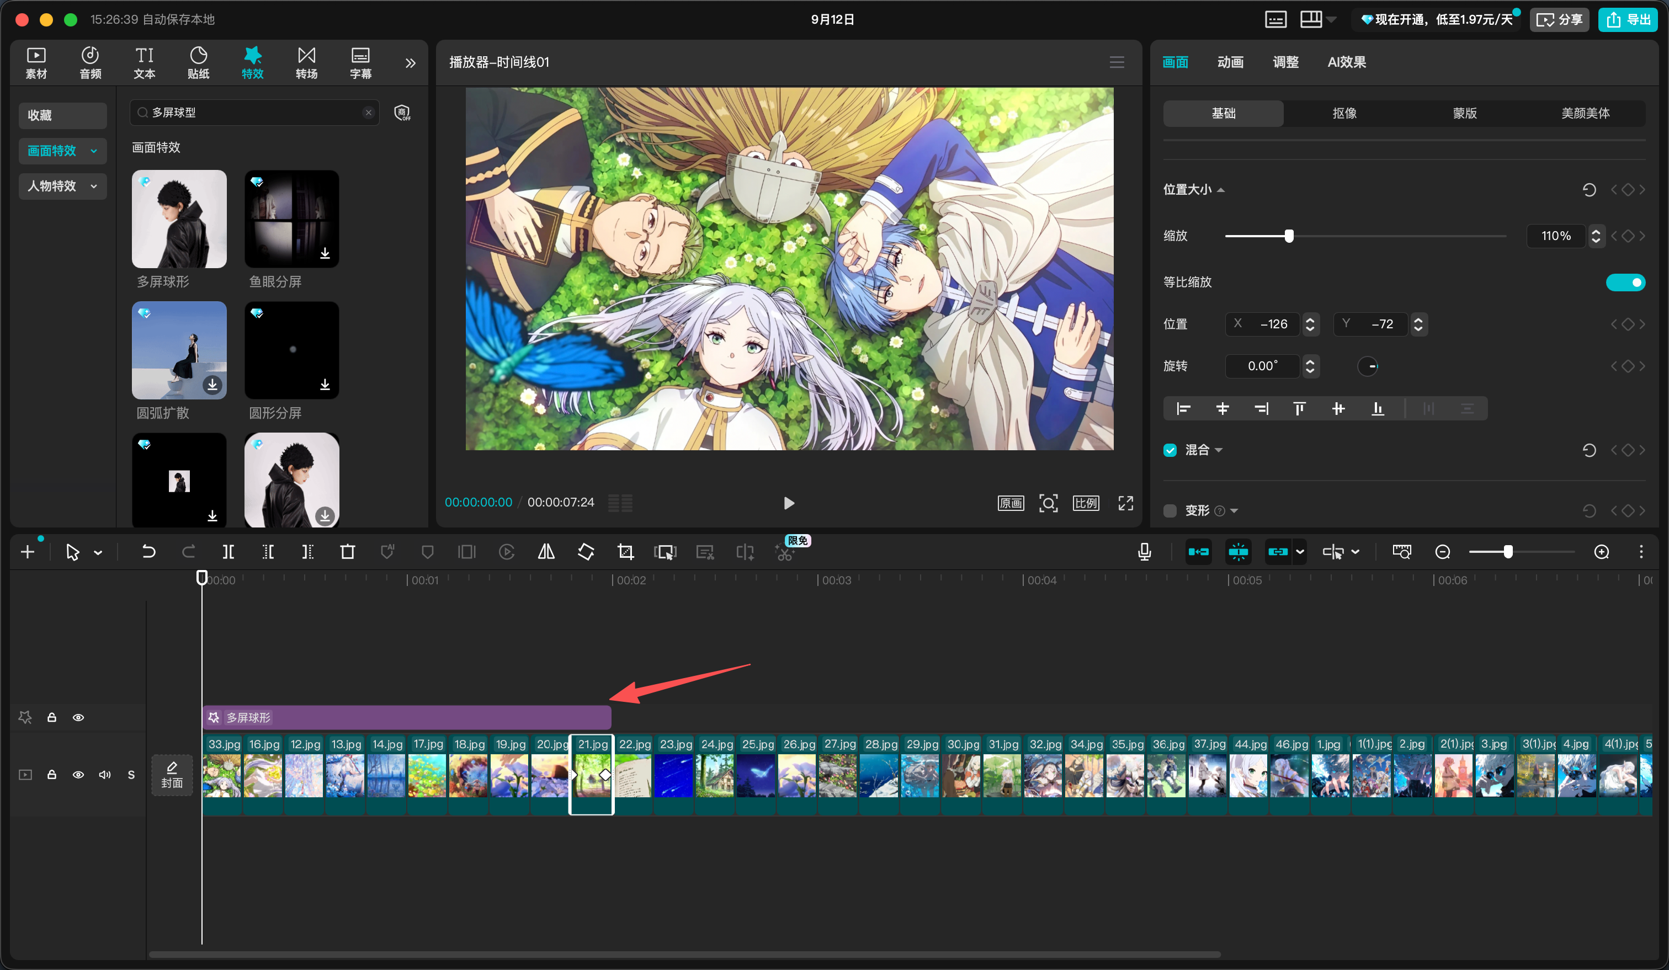
Task: Open the preview zoom focus icon
Action: point(1049,503)
